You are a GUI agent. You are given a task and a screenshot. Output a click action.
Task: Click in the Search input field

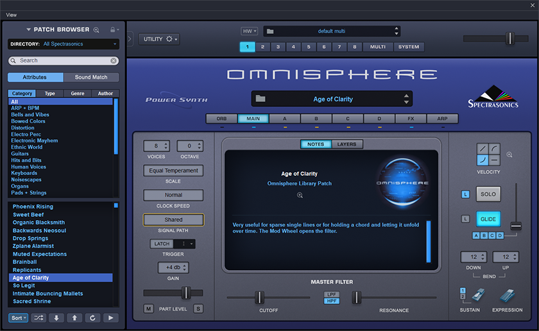(64, 60)
